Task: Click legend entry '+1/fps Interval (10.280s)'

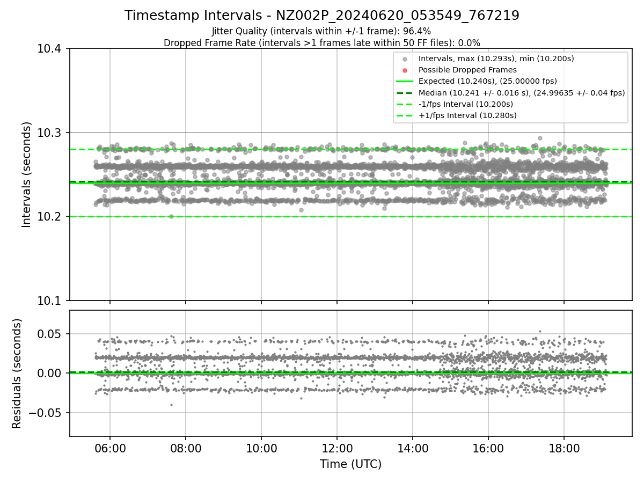Action: [467, 115]
